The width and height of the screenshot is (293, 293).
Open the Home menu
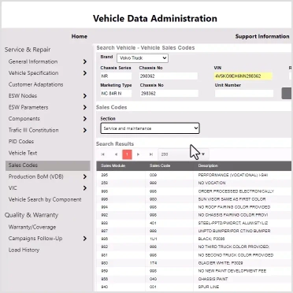pyautogui.click(x=80, y=36)
